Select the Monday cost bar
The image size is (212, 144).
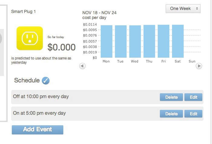[107, 41]
